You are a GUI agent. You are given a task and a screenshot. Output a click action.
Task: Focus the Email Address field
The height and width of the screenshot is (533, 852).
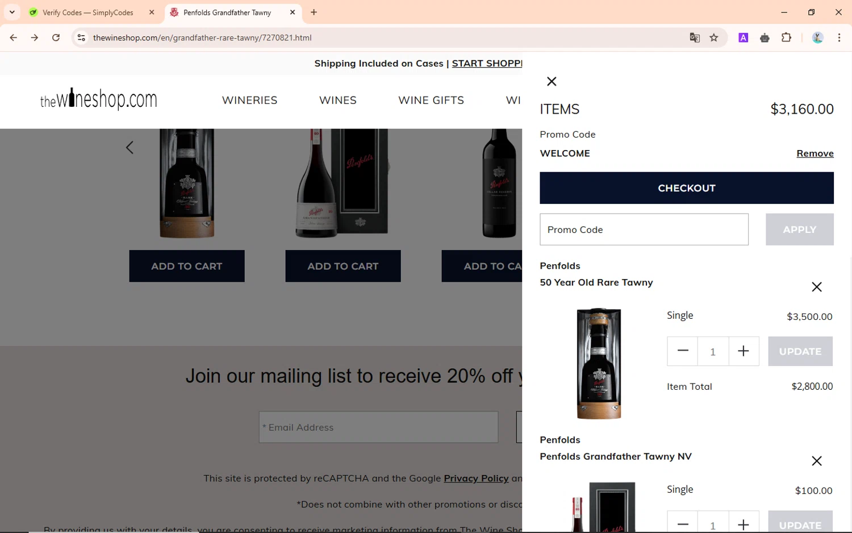(378, 427)
